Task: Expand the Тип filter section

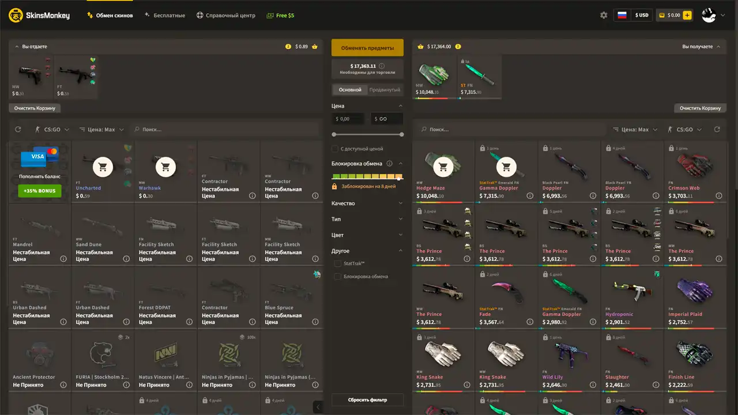Action: (367, 219)
